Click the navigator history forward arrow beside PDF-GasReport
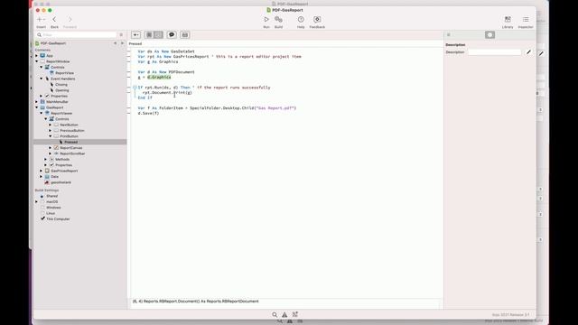 [x=123, y=43]
